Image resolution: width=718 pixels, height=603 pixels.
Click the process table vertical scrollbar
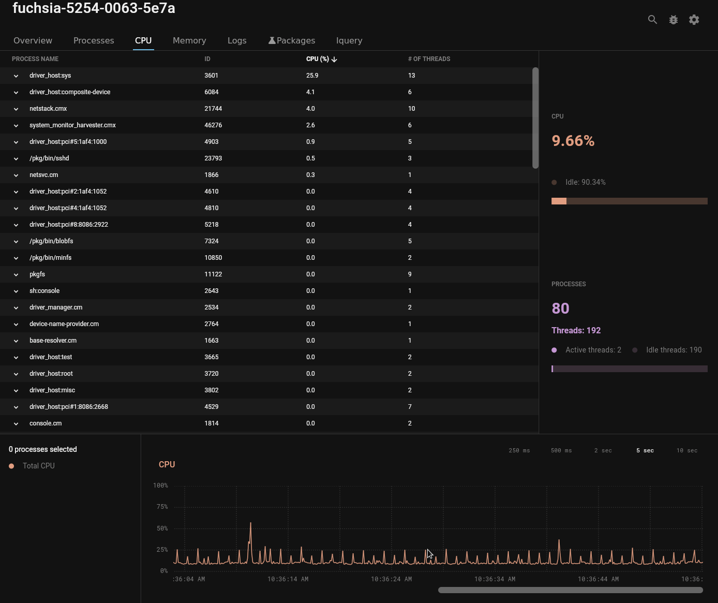pyautogui.click(x=535, y=118)
